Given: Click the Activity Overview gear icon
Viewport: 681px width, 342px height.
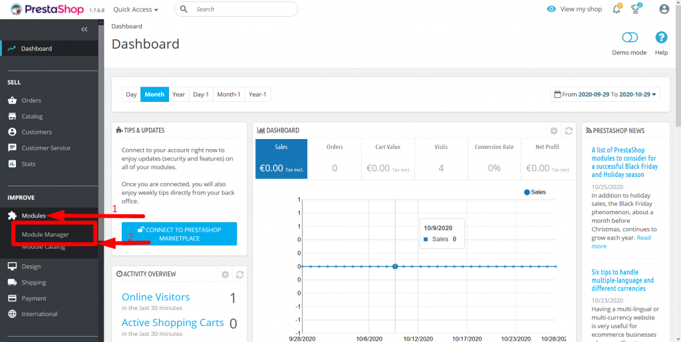Looking at the screenshot, I should [x=225, y=274].
